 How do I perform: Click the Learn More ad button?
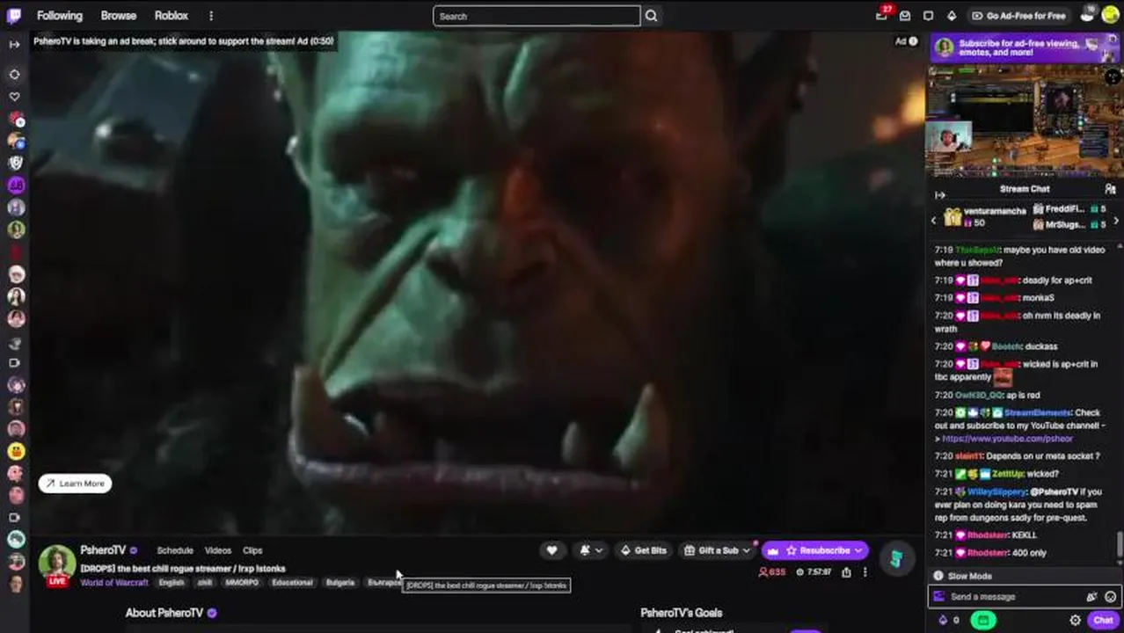pos(75,484)
